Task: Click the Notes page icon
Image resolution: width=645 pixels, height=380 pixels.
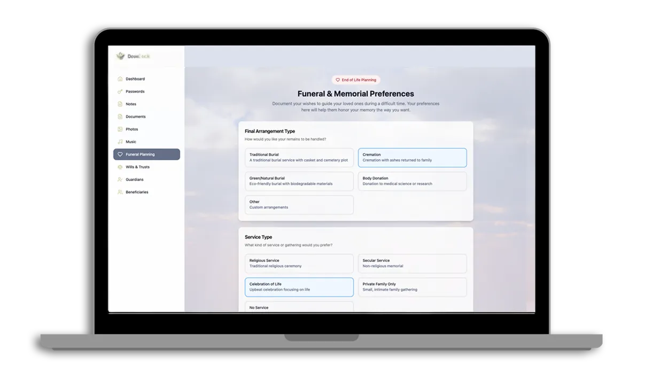Action: 120,104
